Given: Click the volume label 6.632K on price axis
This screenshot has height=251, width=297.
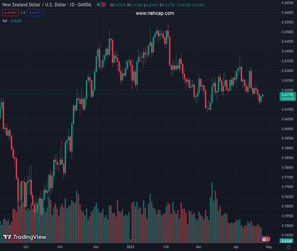Looking at the screenshot, I should [287, 241].
